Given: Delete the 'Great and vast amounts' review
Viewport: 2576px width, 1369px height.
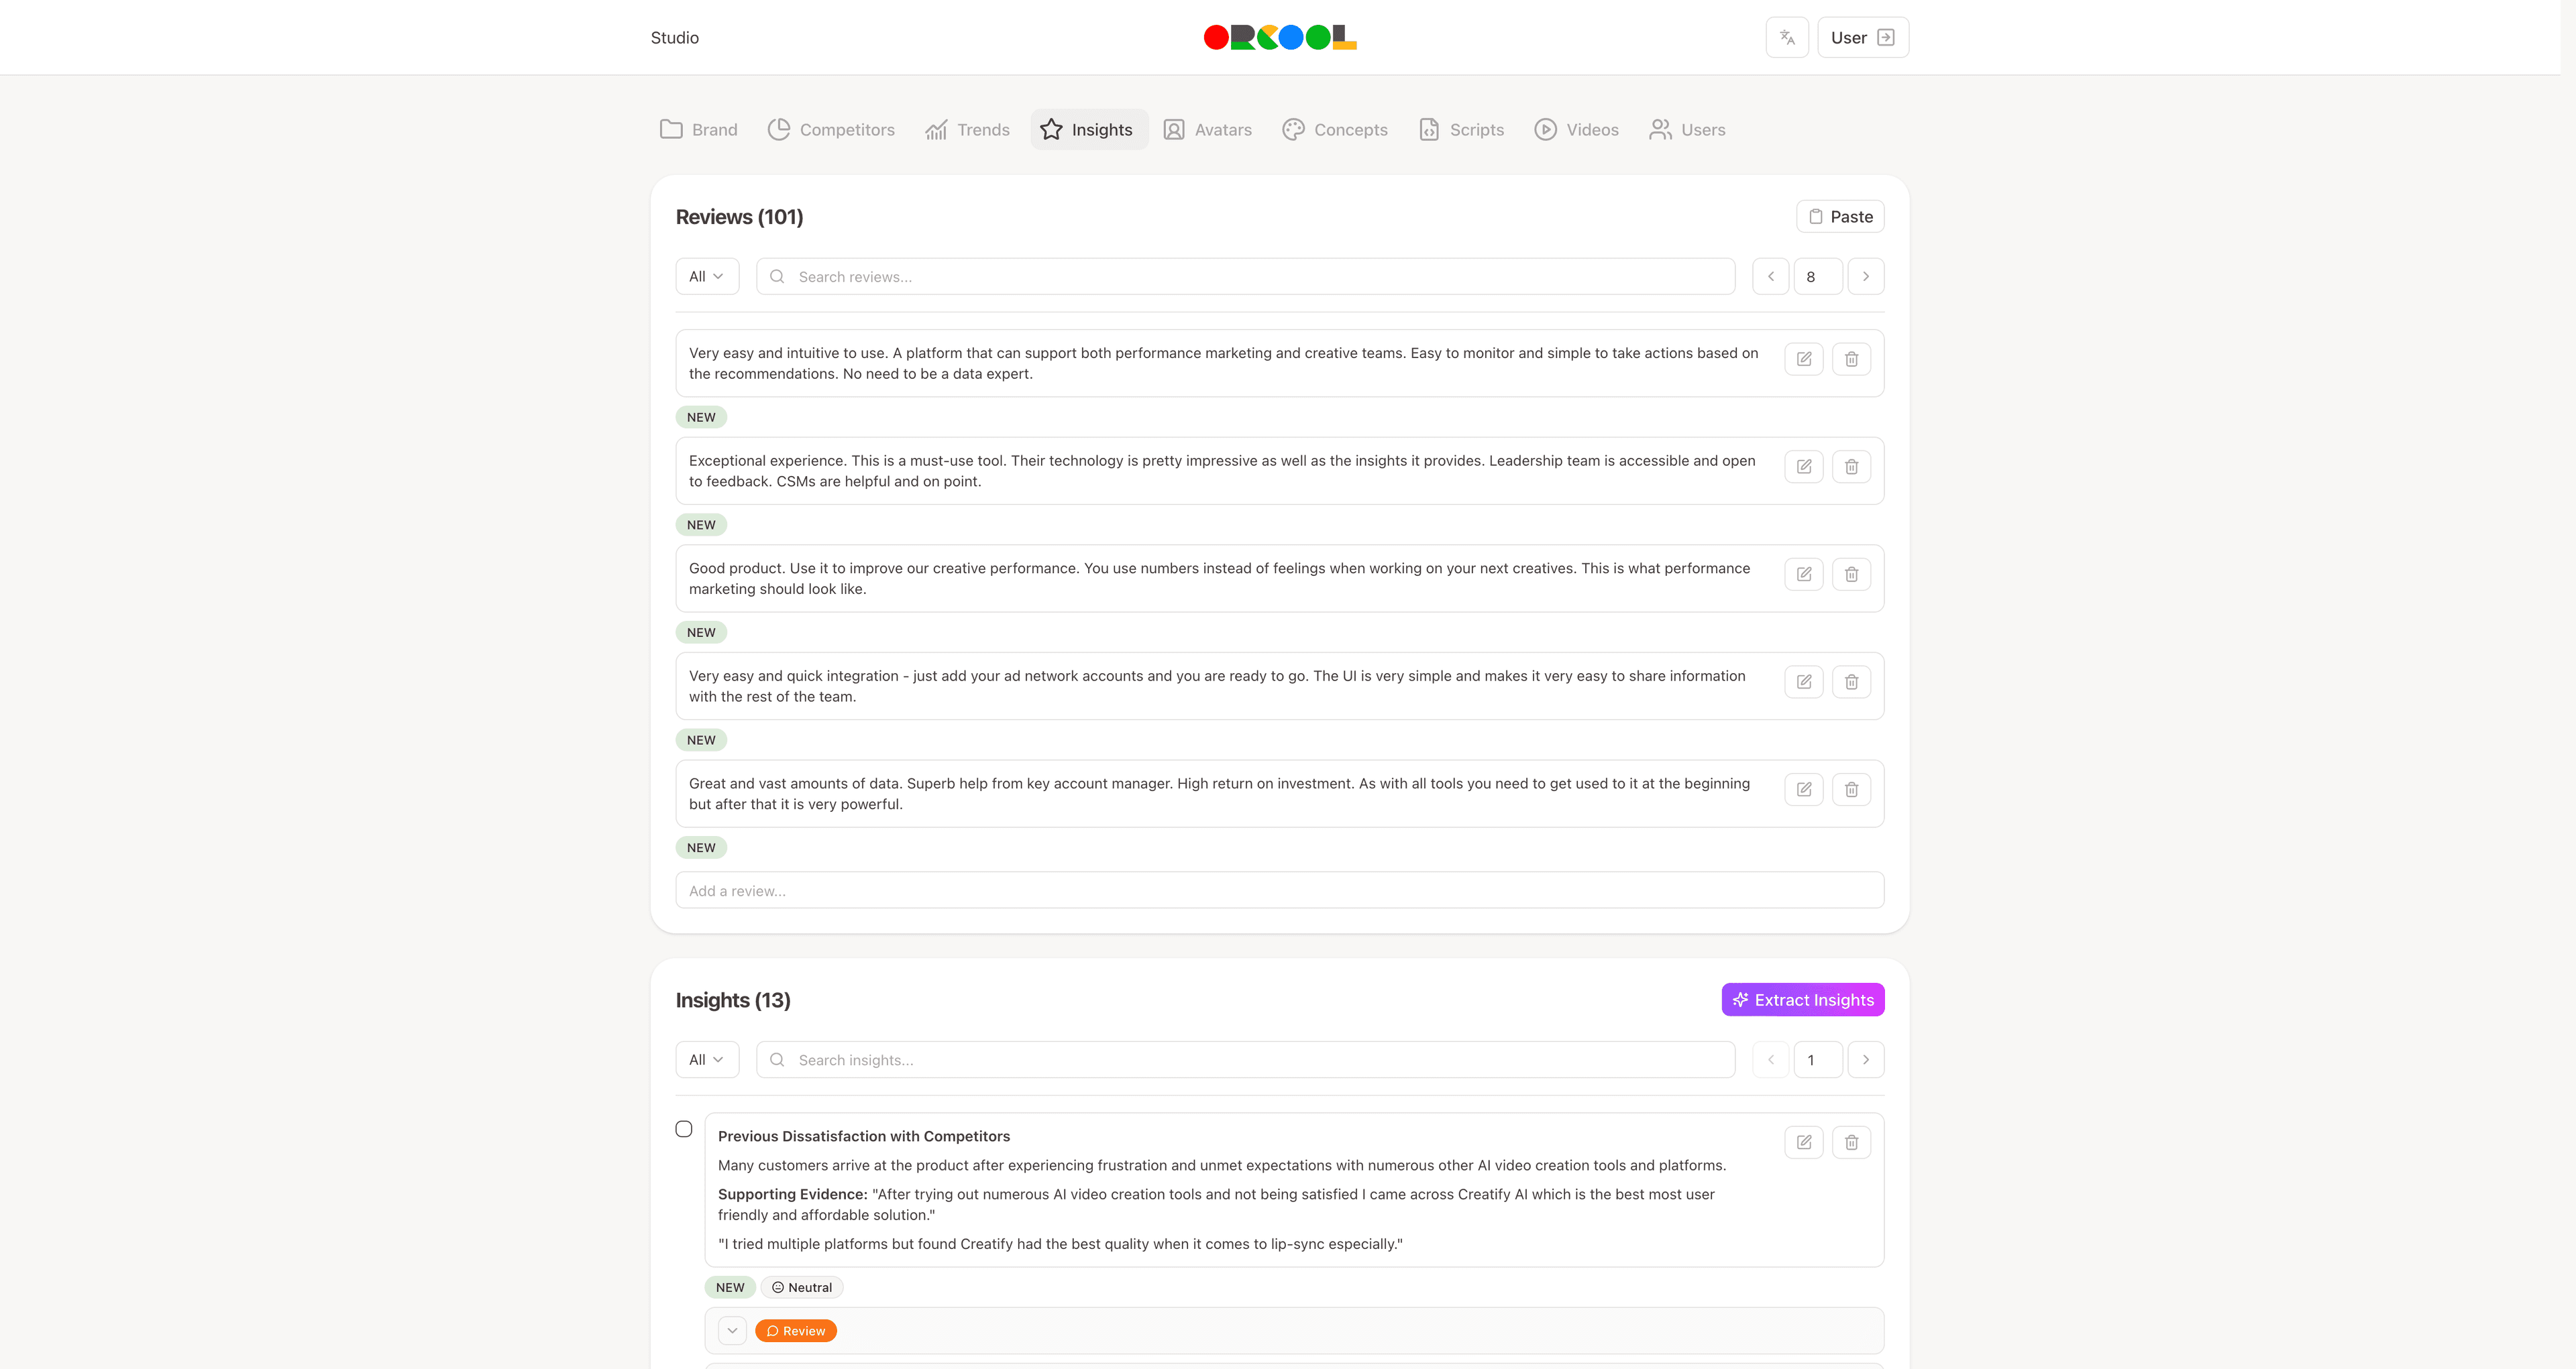Looking at the screenshot, I should pyautogui.click(x=1851, y=790).
